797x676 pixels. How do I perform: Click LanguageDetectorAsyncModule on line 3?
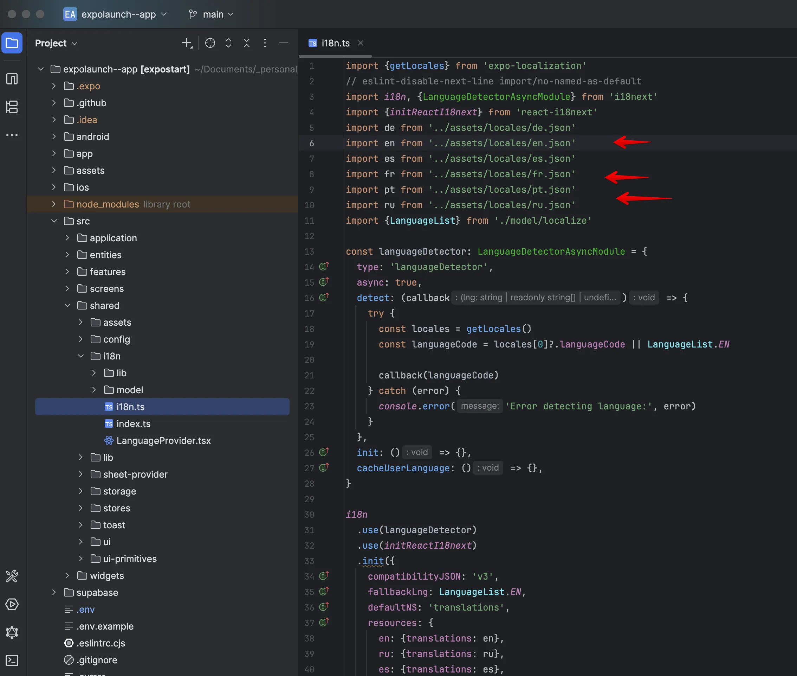point(496,97)
